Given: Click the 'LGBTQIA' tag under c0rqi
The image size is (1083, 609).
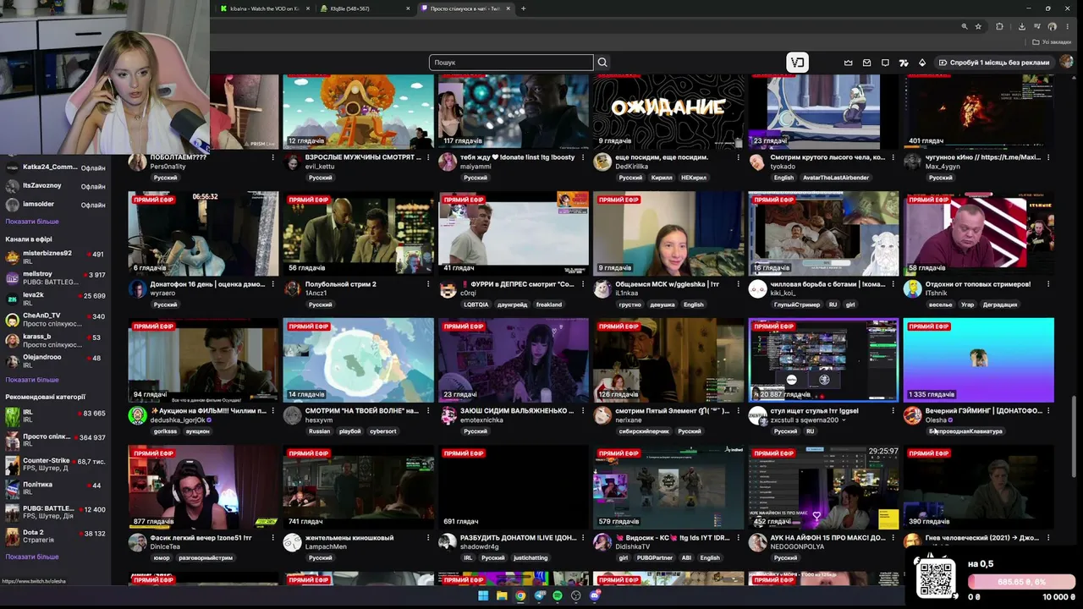Looking at the screenshot, I should point(476,304).
